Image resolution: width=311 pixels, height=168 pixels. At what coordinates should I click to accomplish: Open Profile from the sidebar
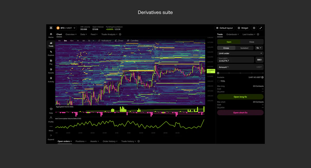click(x=51, y=120)
